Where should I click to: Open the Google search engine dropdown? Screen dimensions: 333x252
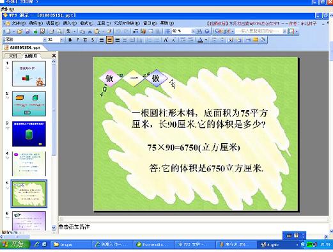pos(233,31)
